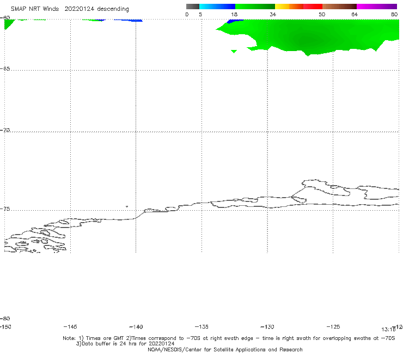
Task: Click the longitude label '-125'
Action: [333, 327]
